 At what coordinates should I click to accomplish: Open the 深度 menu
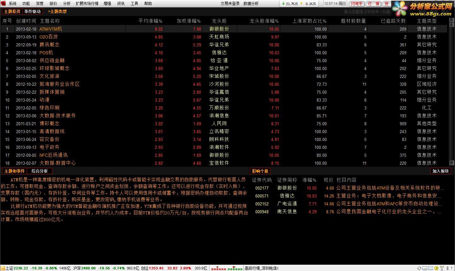tap(40, 3)
